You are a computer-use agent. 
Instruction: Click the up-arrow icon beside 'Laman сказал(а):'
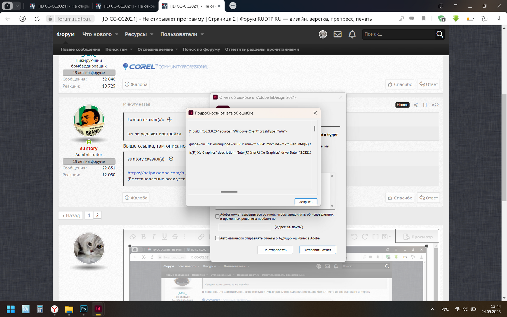[170, 119]
